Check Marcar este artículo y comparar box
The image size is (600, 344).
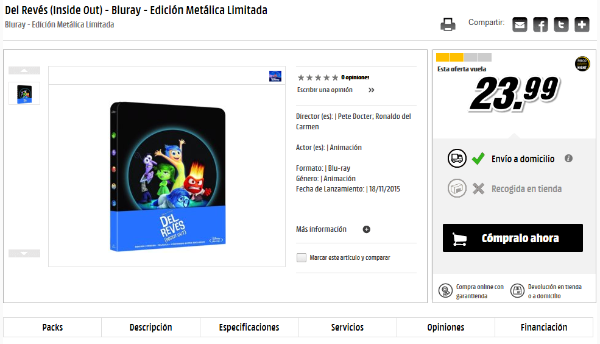coord(301,257)
